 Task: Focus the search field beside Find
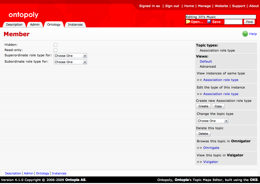[233, 22]
